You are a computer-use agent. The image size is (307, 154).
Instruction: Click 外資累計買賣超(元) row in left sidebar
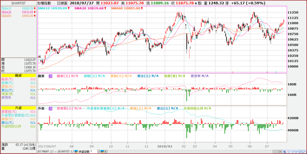(18, 115)
